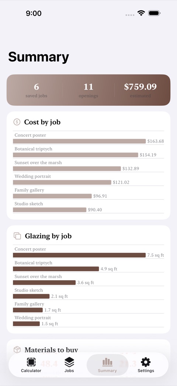
Task: Tap the Studio sketch 2.1 sq ft row
Action: pos(88,293)
